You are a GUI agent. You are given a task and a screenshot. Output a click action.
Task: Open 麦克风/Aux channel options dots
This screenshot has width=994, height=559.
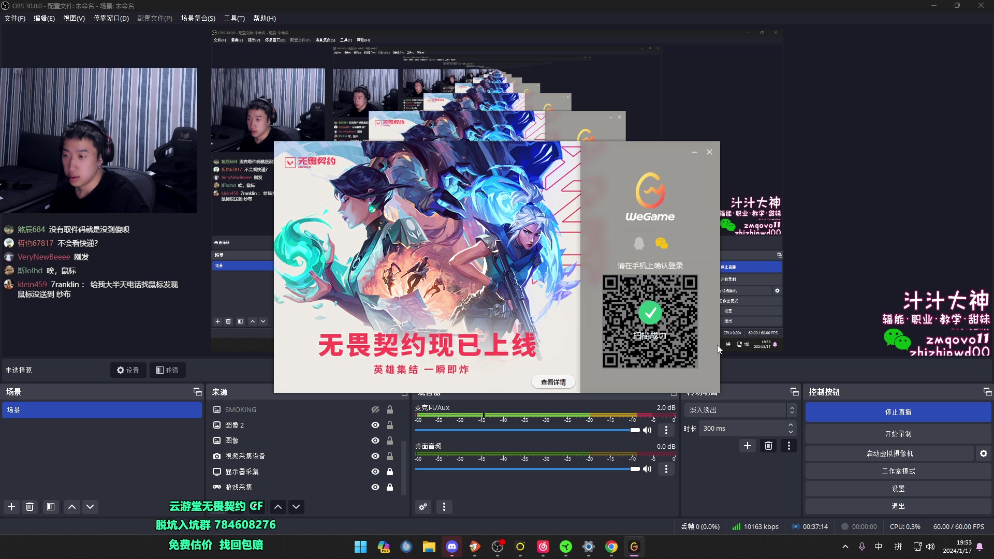pyautogui.click(x=666, y=430)
